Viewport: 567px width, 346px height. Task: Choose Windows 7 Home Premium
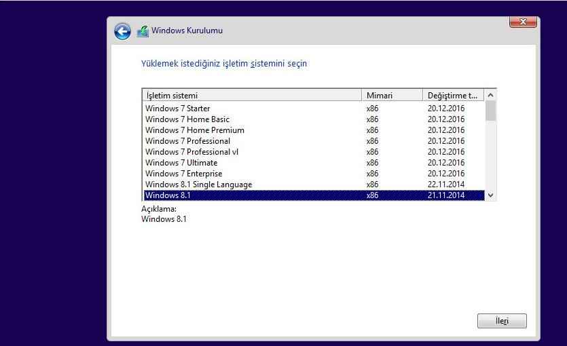click(x=195, y=130)
